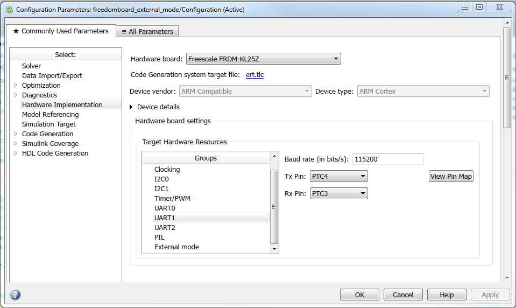Switch to the All Parameters tab
Image resolution: width=516 pixels, height=308 pixels.
(147, 32)
